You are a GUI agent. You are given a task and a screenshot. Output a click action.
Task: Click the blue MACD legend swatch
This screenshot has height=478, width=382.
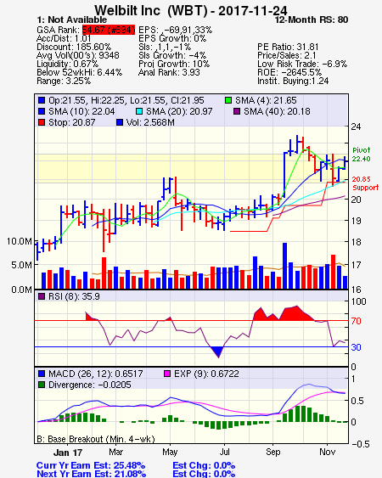click(42, 374)
